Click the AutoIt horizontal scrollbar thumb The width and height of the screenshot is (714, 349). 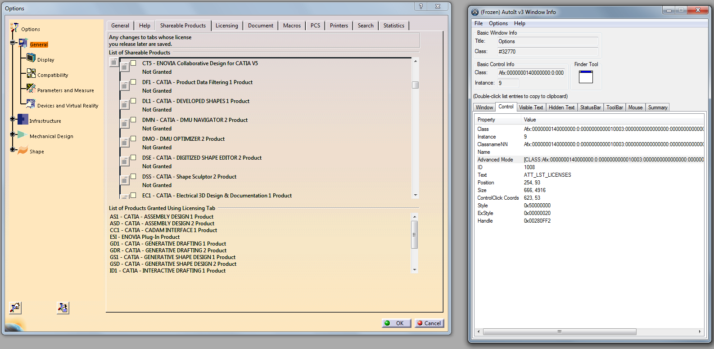pos(560,332)
